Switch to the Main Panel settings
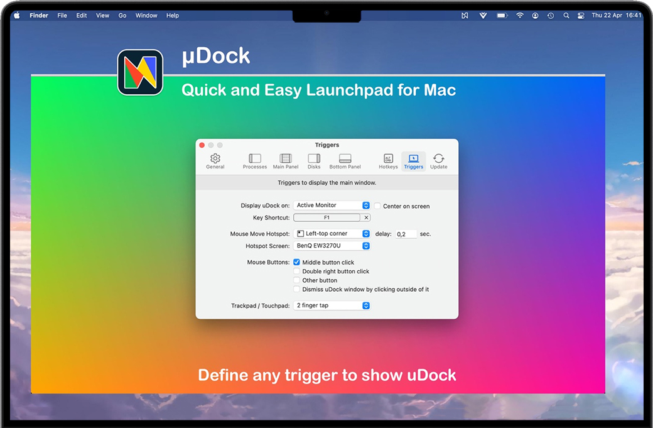Screen dimensions: 653x428 click(x=286, y=162)
